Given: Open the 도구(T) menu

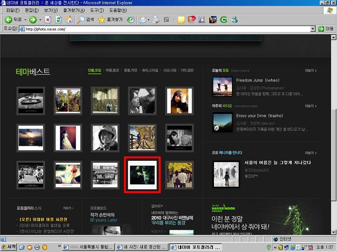Looking at the screenshot, I should tap(97, 10).
